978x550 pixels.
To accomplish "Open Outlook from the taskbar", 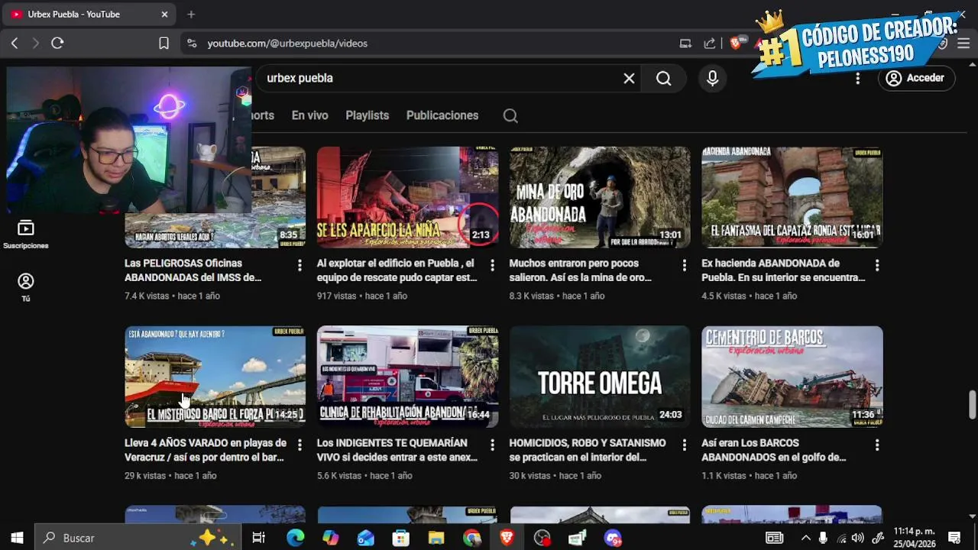I will tap(365, 538).
